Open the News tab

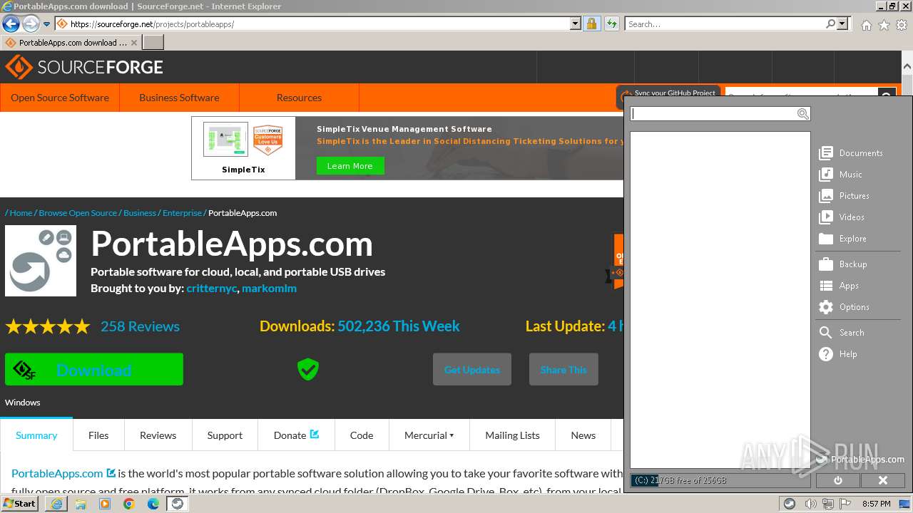[583, 435]
